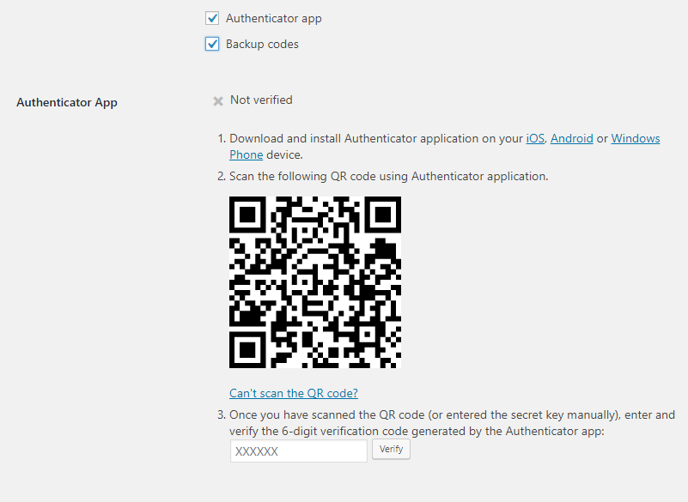Open "Can't scan the QR code?" link
Screen dimensions: 688x502
click(294, 393)
